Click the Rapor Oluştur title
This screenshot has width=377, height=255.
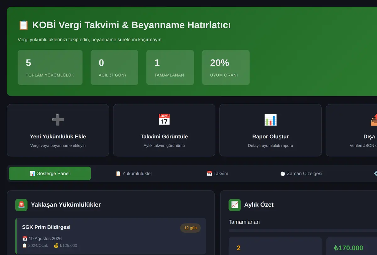270,136
